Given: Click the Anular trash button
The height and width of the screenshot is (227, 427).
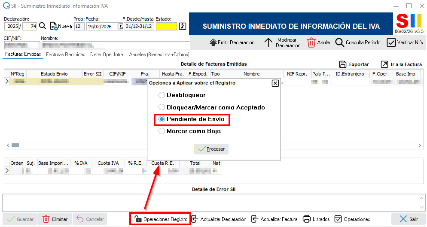Looking at the screenshot, I should click(319, 42).
